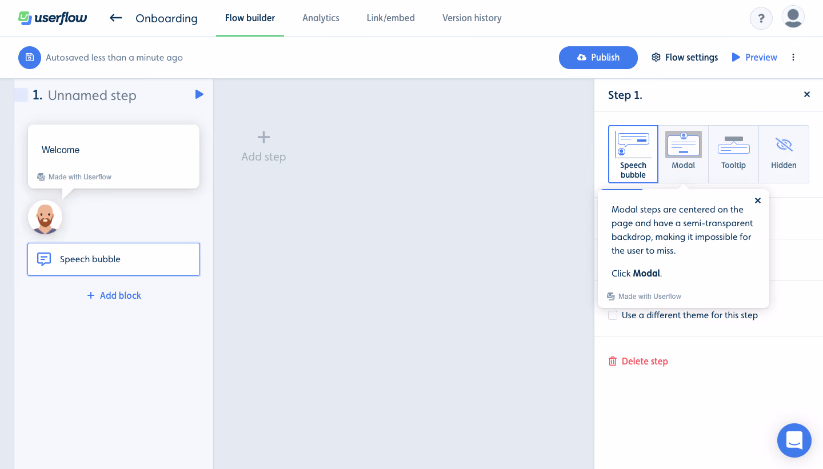Click Add block link
The width and height of the screenshot is (823, 469).
(114, 295)
